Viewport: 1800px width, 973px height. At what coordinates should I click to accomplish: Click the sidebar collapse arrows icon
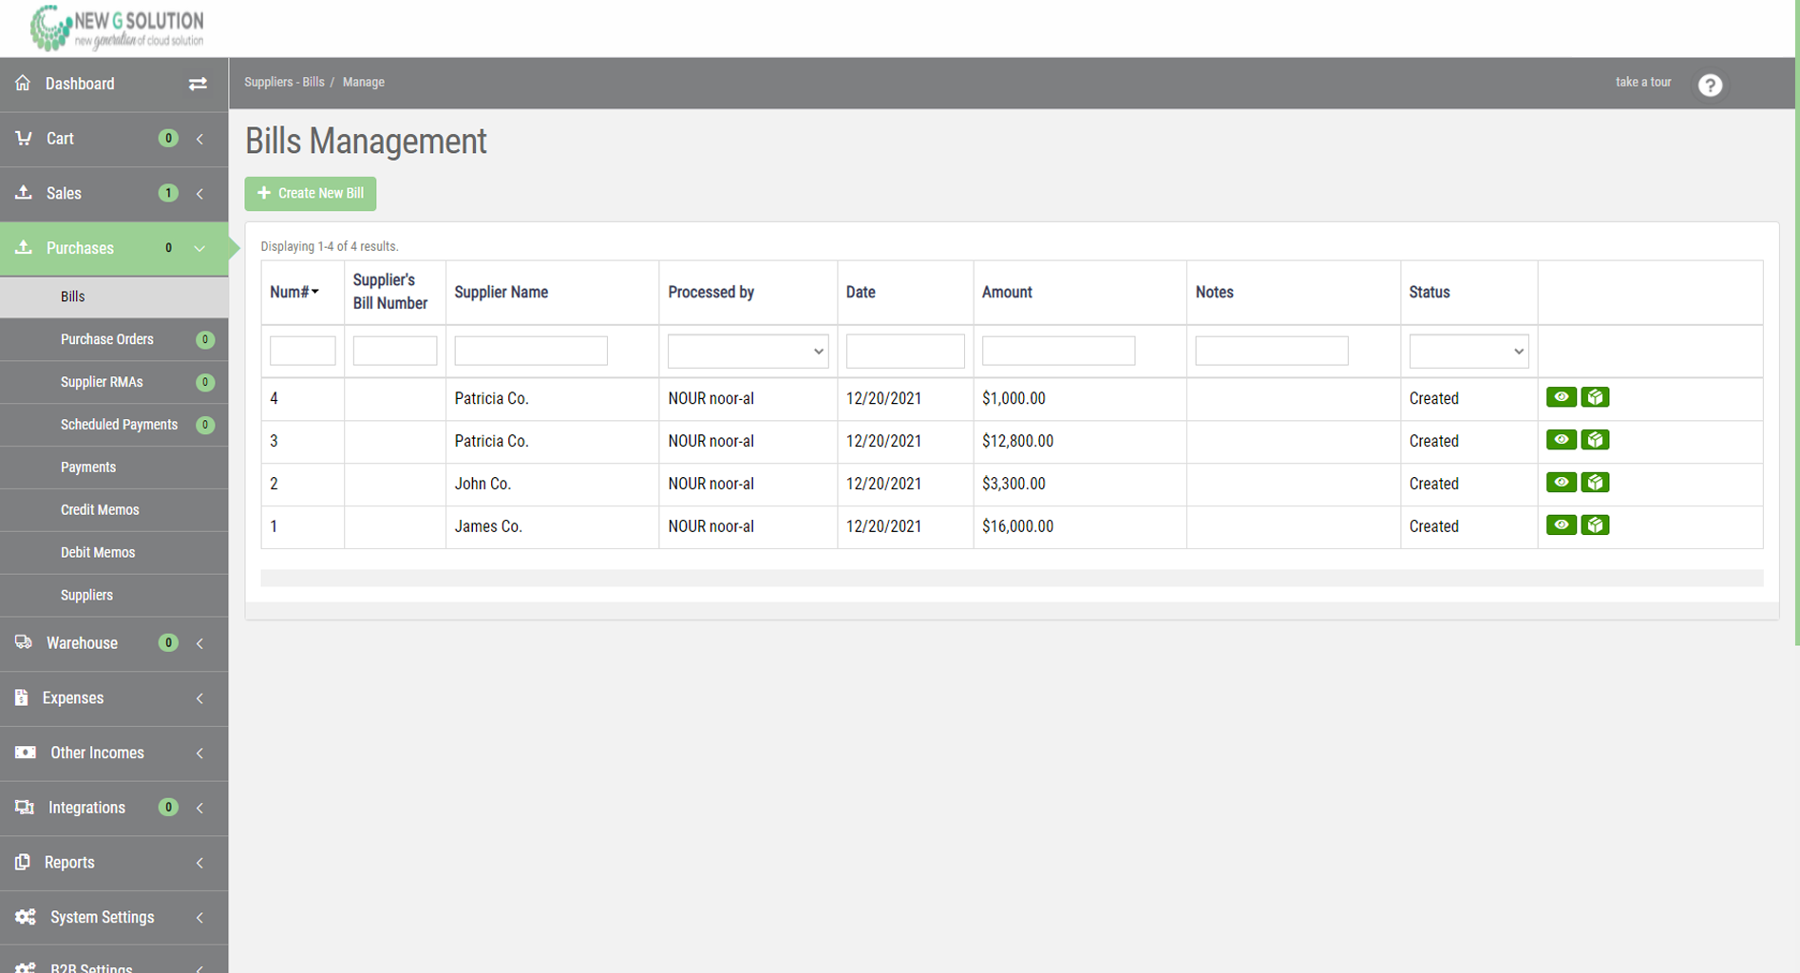pos(198,84)
